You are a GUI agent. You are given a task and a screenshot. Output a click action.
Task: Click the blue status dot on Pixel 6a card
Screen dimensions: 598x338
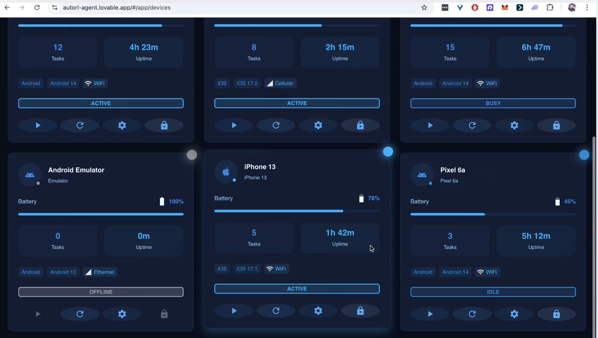tap(584, 155)
